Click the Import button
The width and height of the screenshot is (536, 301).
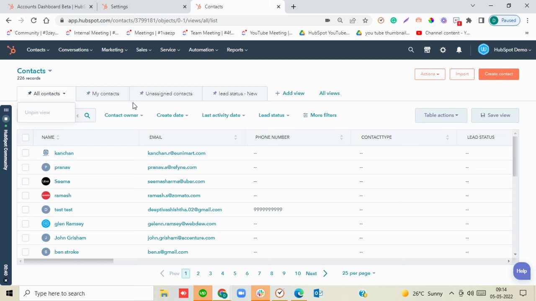(x=462, y=74)
